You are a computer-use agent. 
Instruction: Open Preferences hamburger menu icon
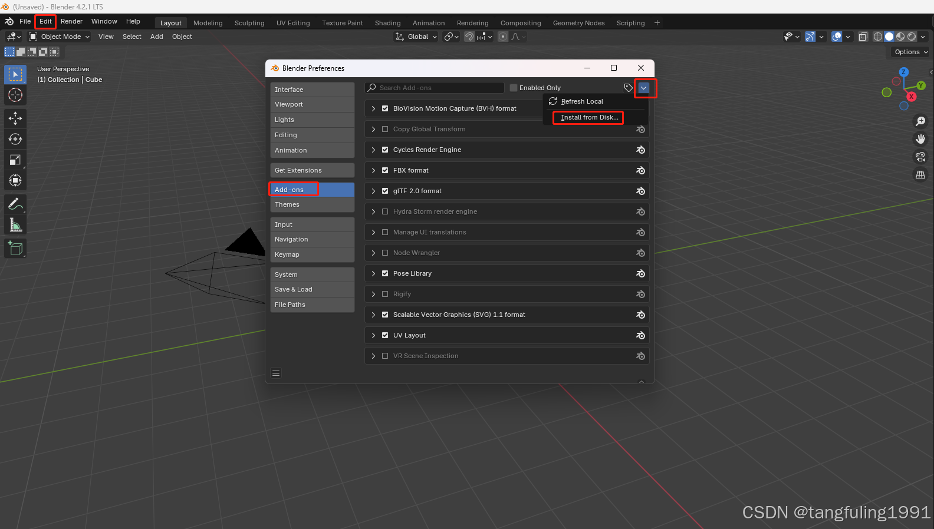click(x=276, y=373)
